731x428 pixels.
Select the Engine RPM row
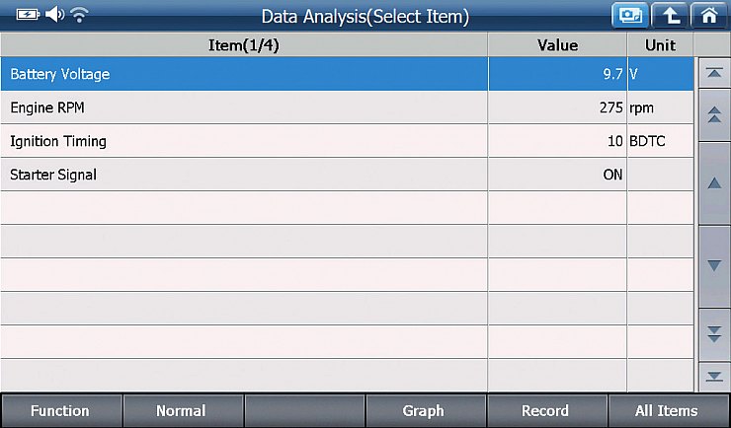pos(347,107)
